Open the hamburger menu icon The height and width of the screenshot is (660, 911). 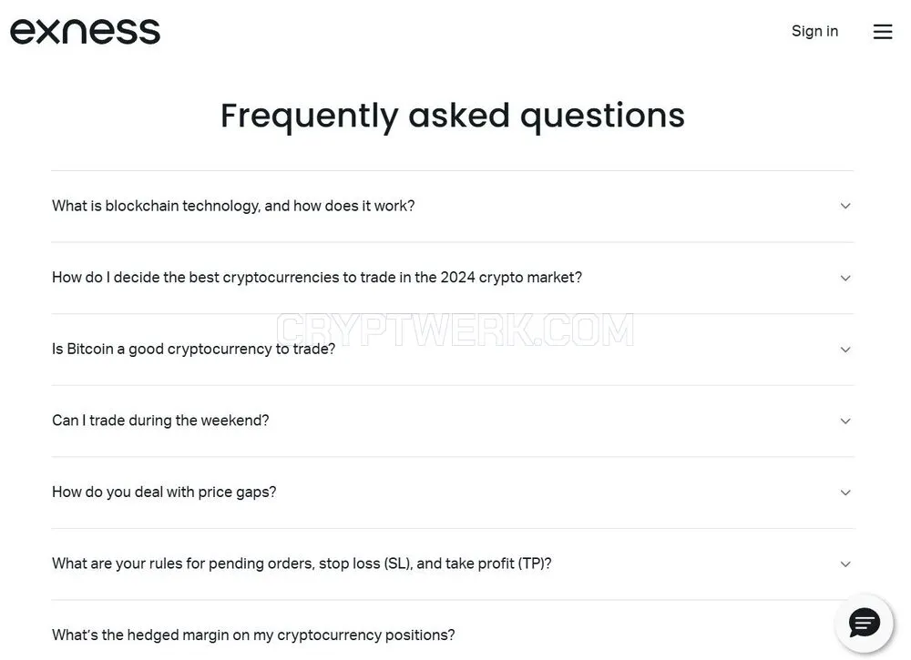882,31
